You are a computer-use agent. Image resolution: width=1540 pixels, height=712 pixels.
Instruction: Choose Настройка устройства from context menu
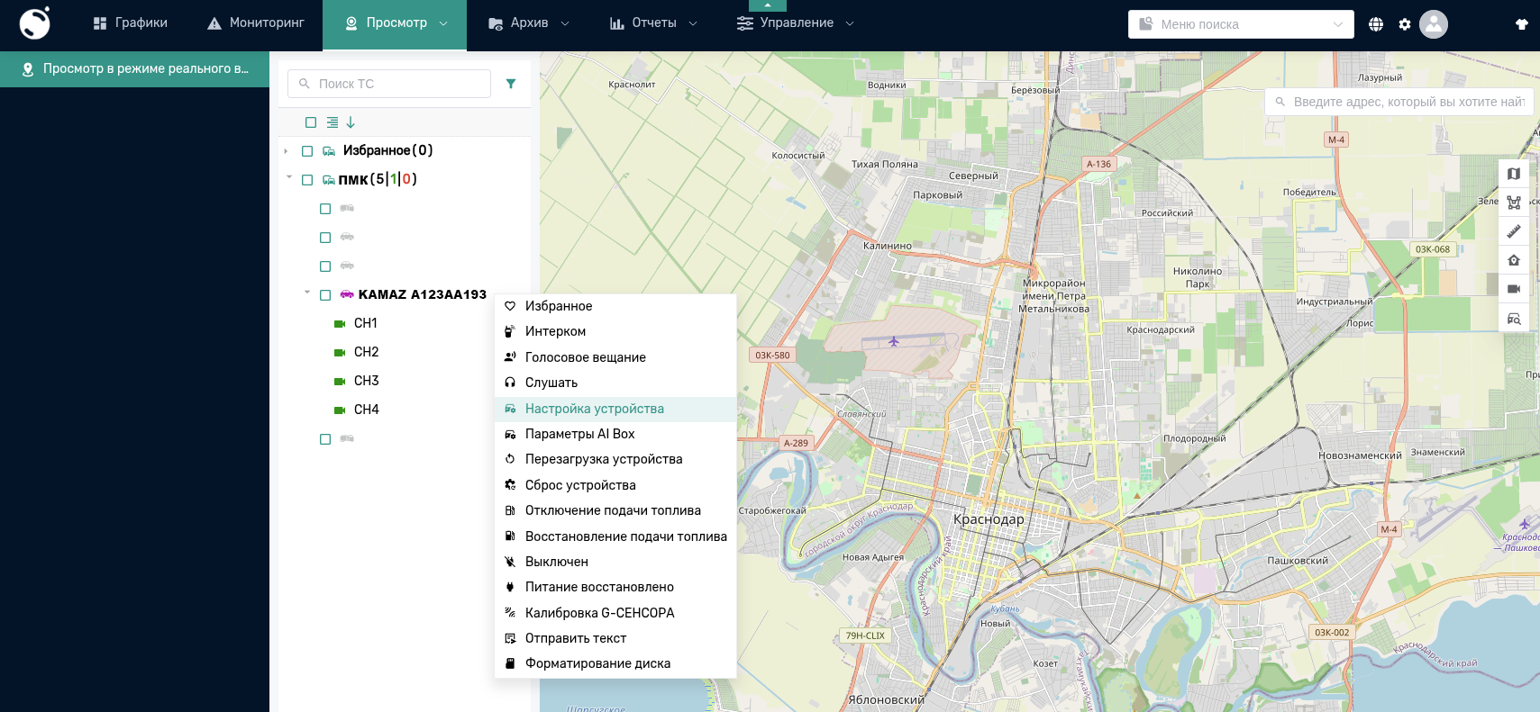pyautogui.click(x=595, y=409)
